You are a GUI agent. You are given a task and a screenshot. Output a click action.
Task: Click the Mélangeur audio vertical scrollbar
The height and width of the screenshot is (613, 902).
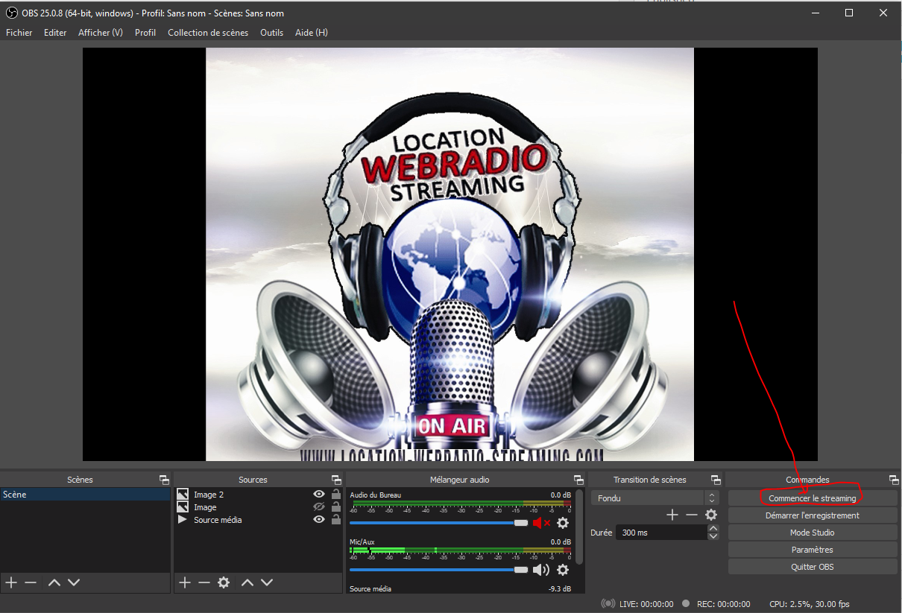[579, 527]
